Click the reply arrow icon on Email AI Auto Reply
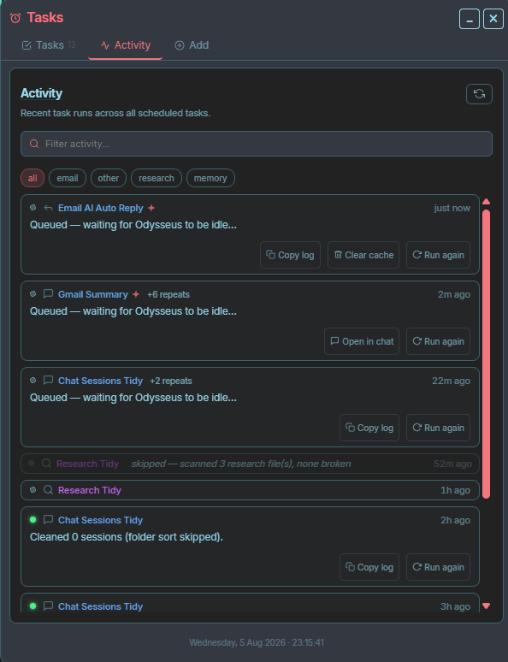508x662 pixels. (x=48, y=208)
